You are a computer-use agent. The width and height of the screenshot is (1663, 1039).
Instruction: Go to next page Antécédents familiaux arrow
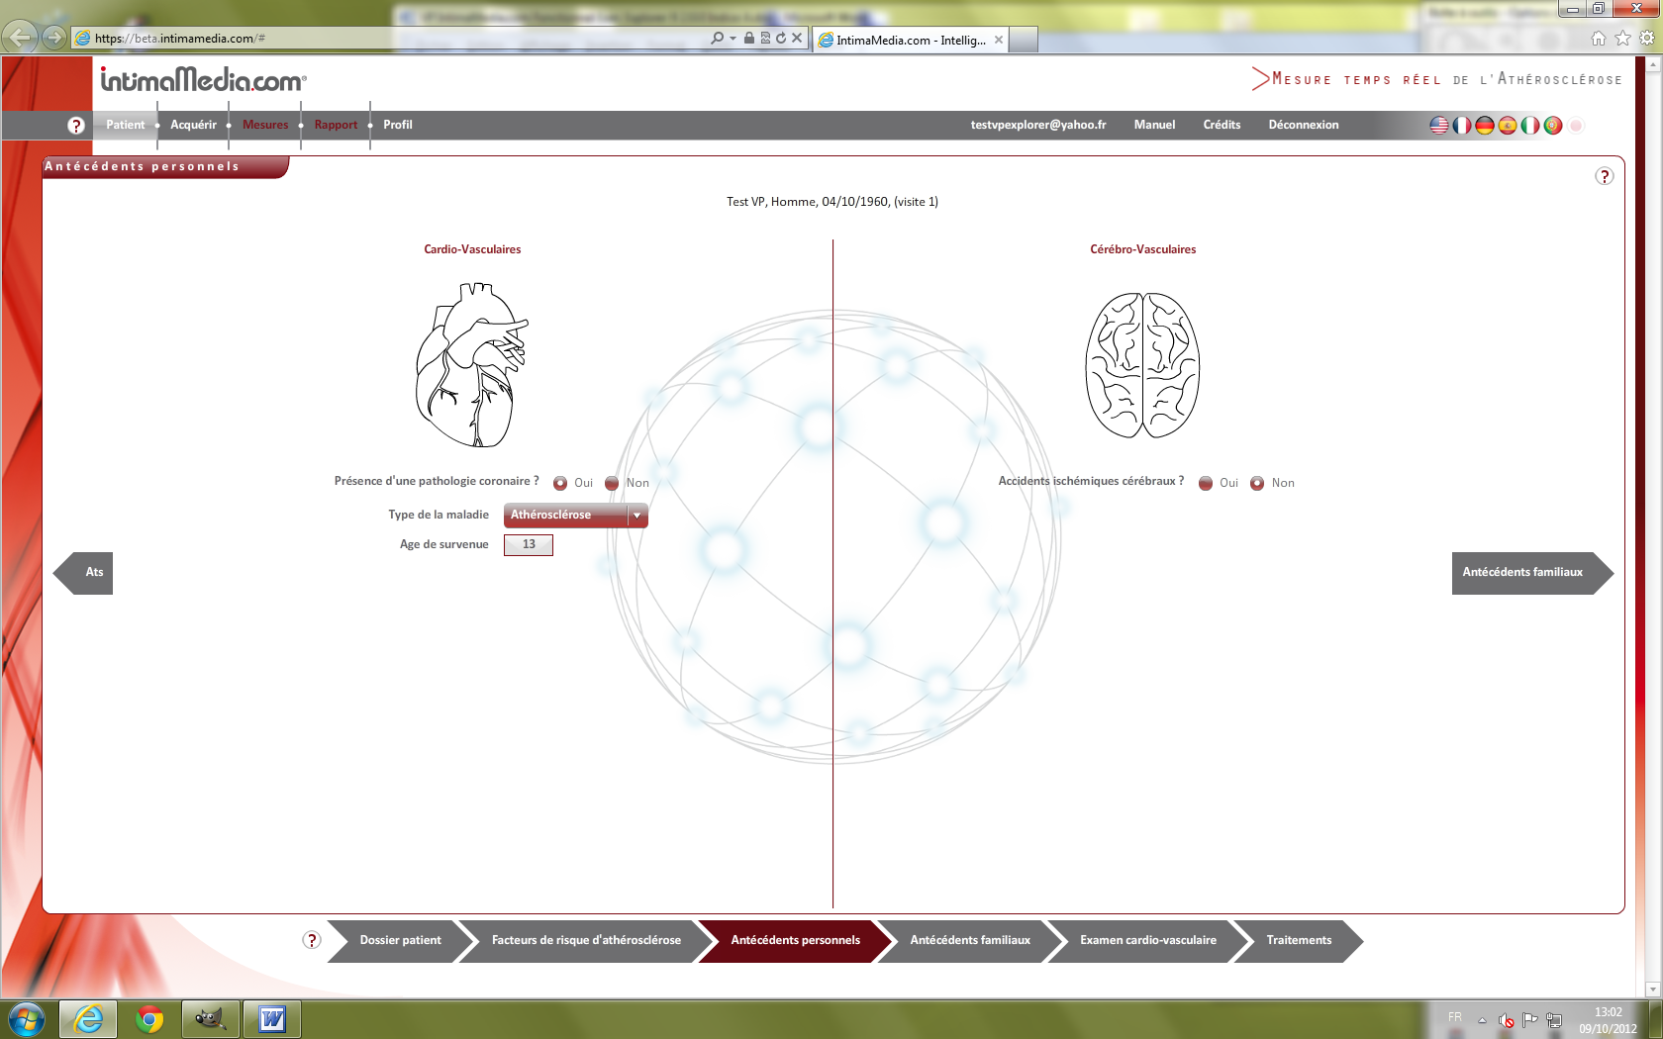click(x=1530, y=573)
